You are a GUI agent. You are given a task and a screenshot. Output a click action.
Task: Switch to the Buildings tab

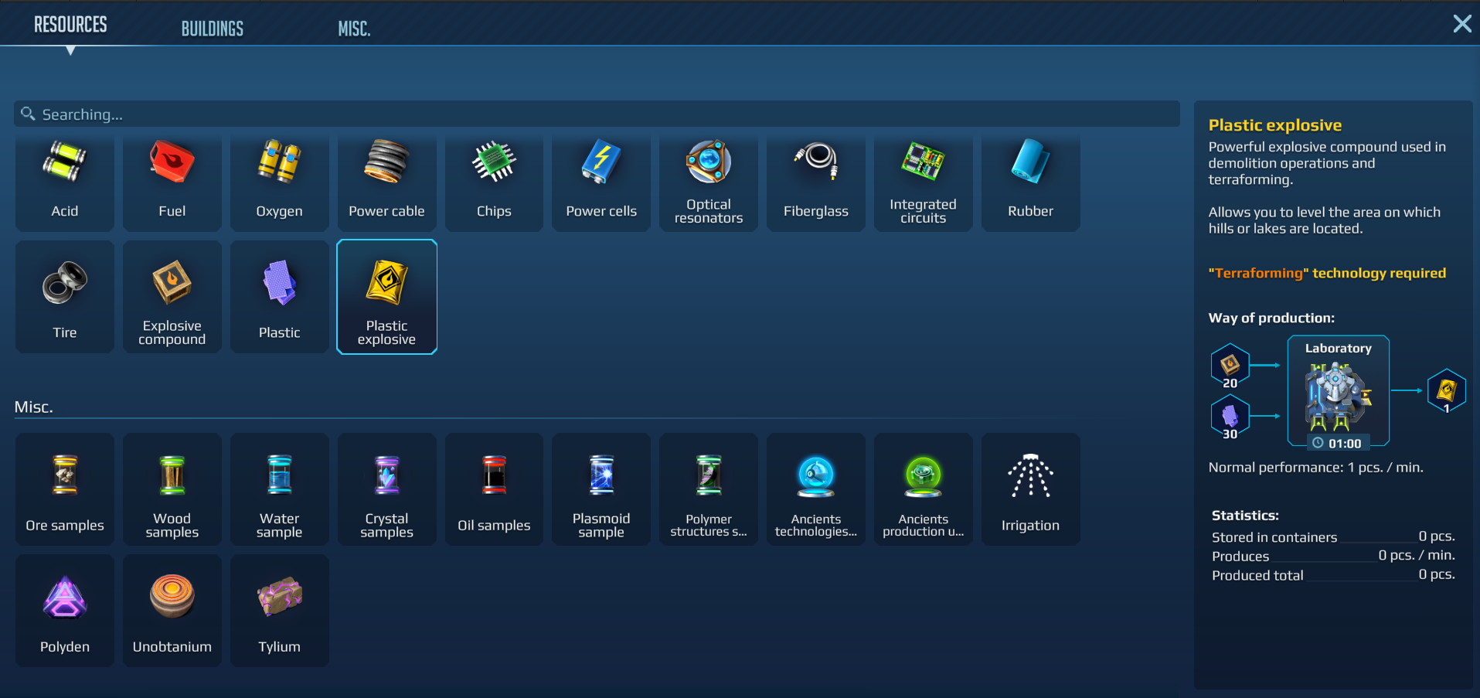(213, 29)
